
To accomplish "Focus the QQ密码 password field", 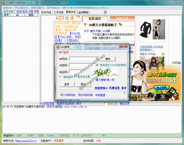I will coord(82,65).
